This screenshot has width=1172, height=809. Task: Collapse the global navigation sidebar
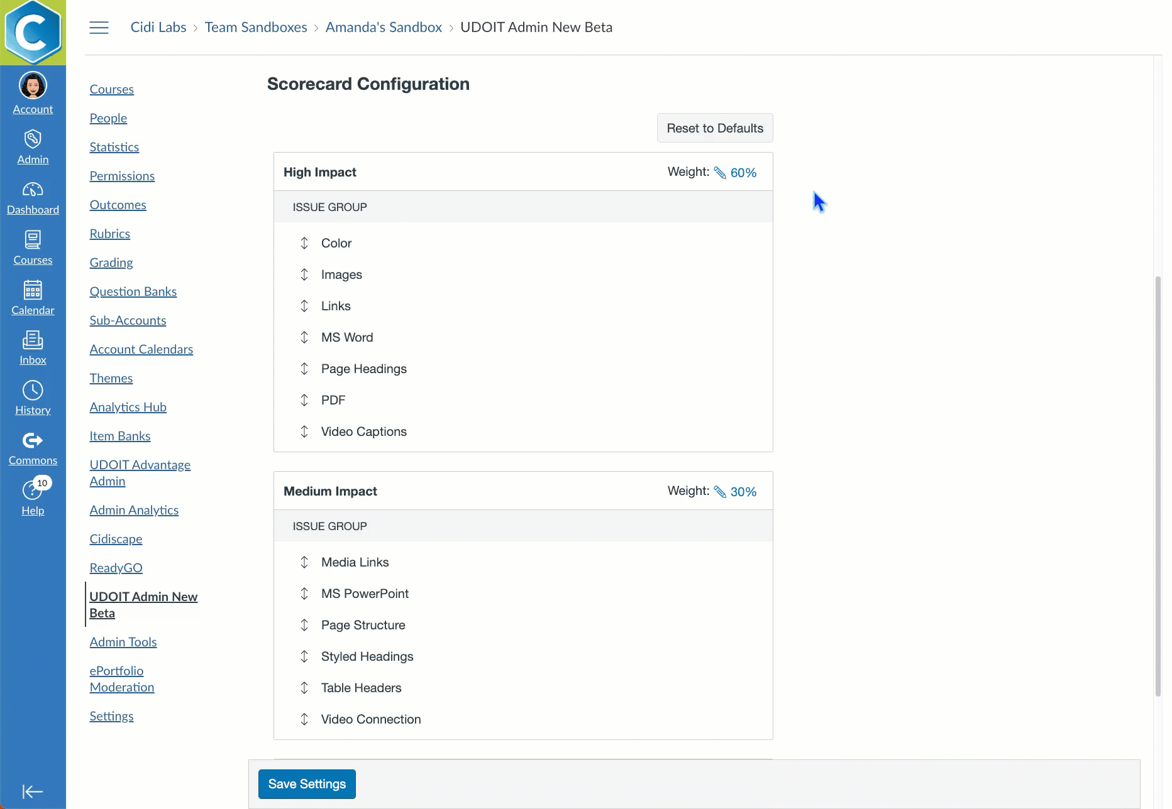click(x=33, y=791)
